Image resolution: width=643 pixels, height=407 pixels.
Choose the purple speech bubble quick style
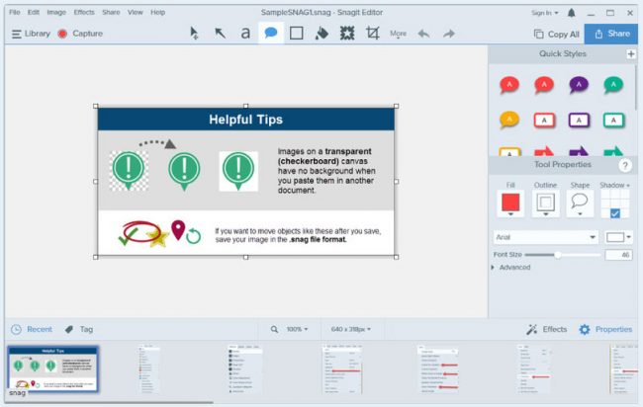pos(579,85)
